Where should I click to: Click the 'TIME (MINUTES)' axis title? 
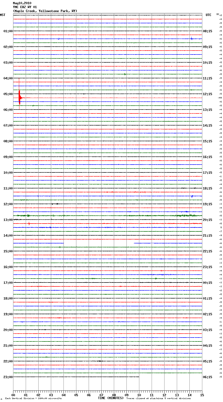111,398
